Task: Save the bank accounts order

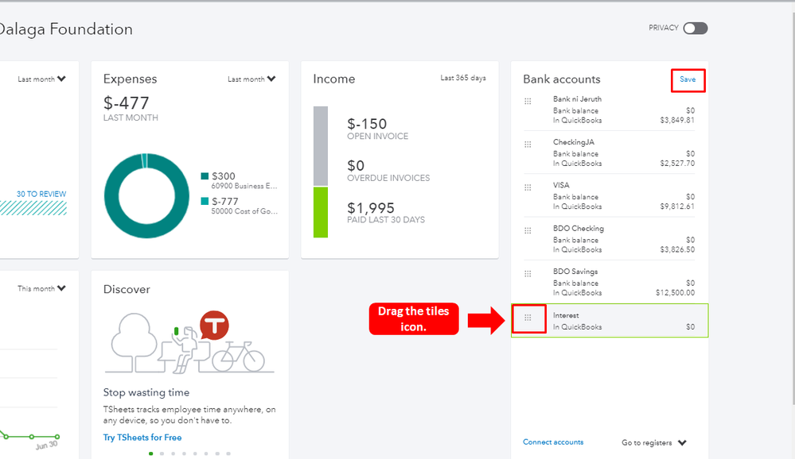Action: click(x=688, y=79)
